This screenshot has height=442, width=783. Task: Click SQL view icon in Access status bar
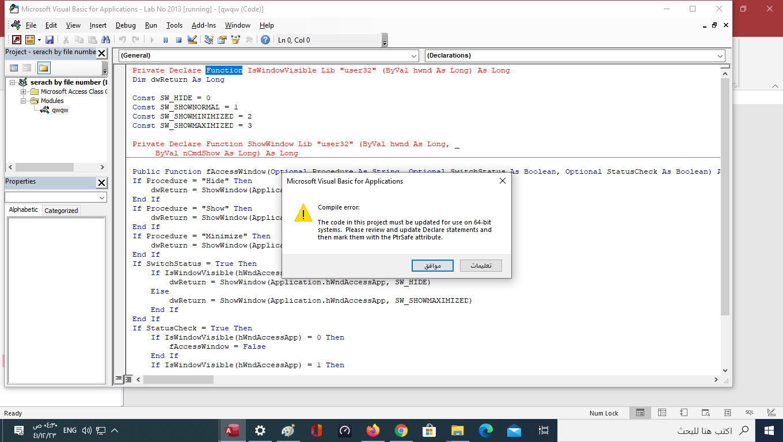pos(749,413)
